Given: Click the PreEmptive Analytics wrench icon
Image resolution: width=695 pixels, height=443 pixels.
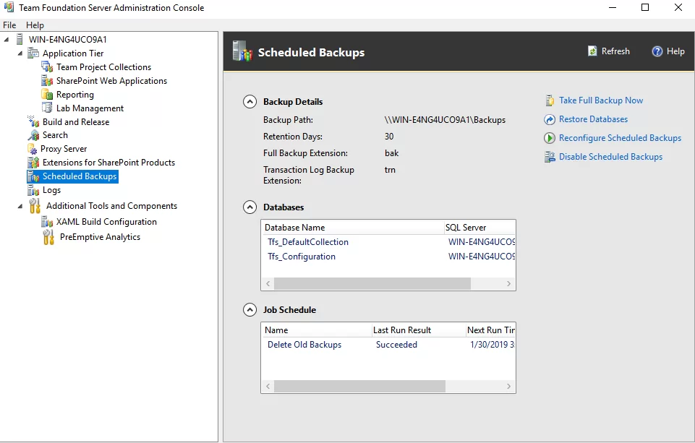Looking at the screenshot, I should (48, 237).
